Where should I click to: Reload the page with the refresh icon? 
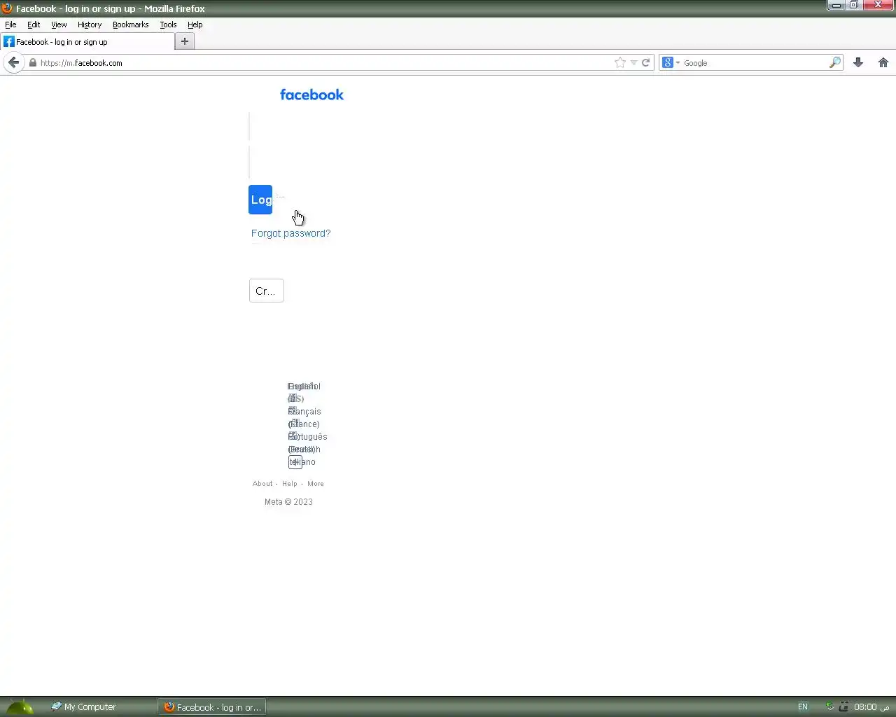(x=646, y=63)
